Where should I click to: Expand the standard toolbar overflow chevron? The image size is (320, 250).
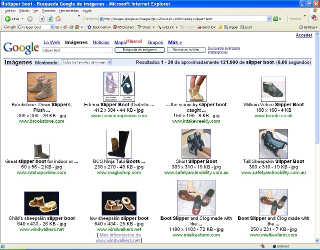(79, 16)
